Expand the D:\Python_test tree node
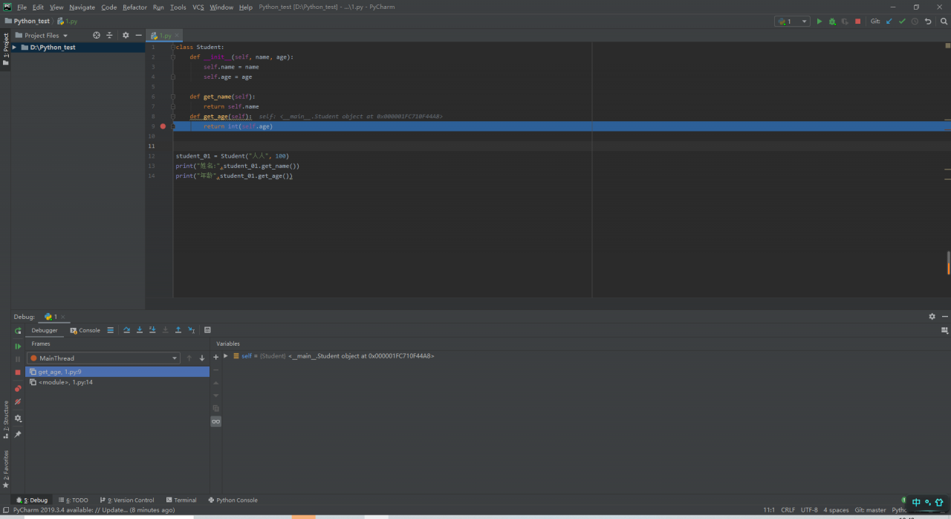951x519 pixels. [x=15, y=48]
